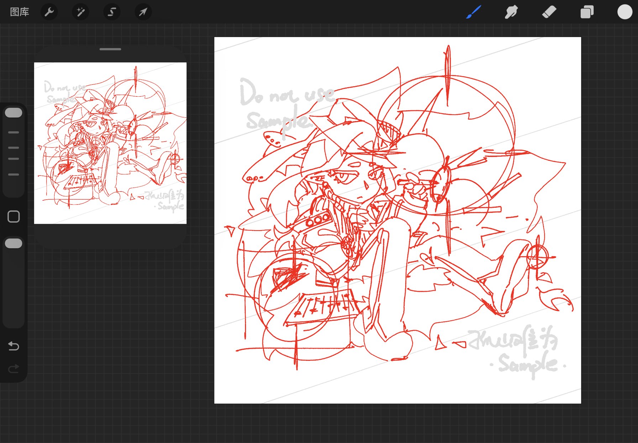Screen dimensions: 638x443
Task: Activate the Selection S tool
Action: click(112, 12)
